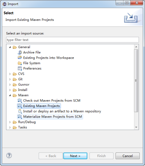Click the Existing Projects into Workspace icon
This screenshot has width=145, height=166.
[x=20, y=58]
